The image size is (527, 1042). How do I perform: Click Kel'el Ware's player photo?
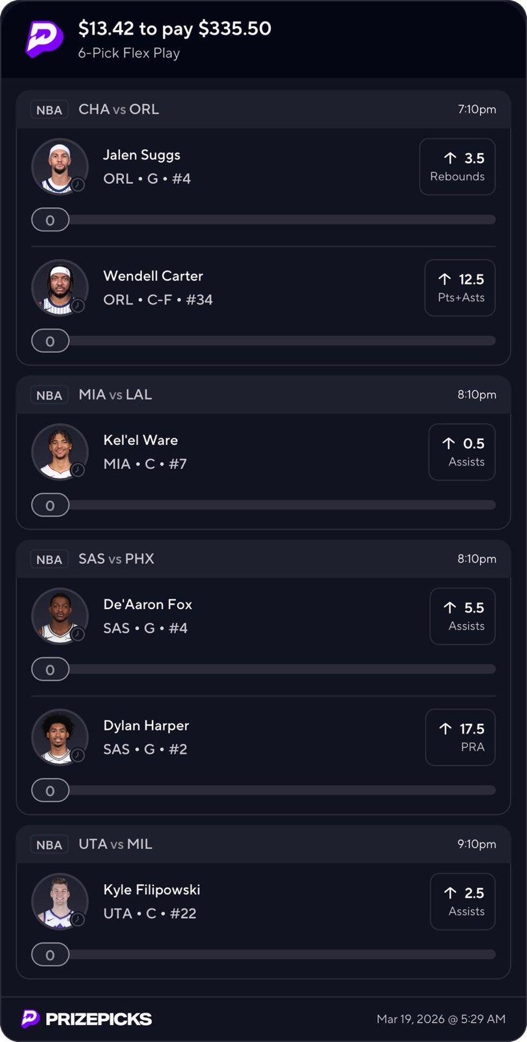(59, 451)
